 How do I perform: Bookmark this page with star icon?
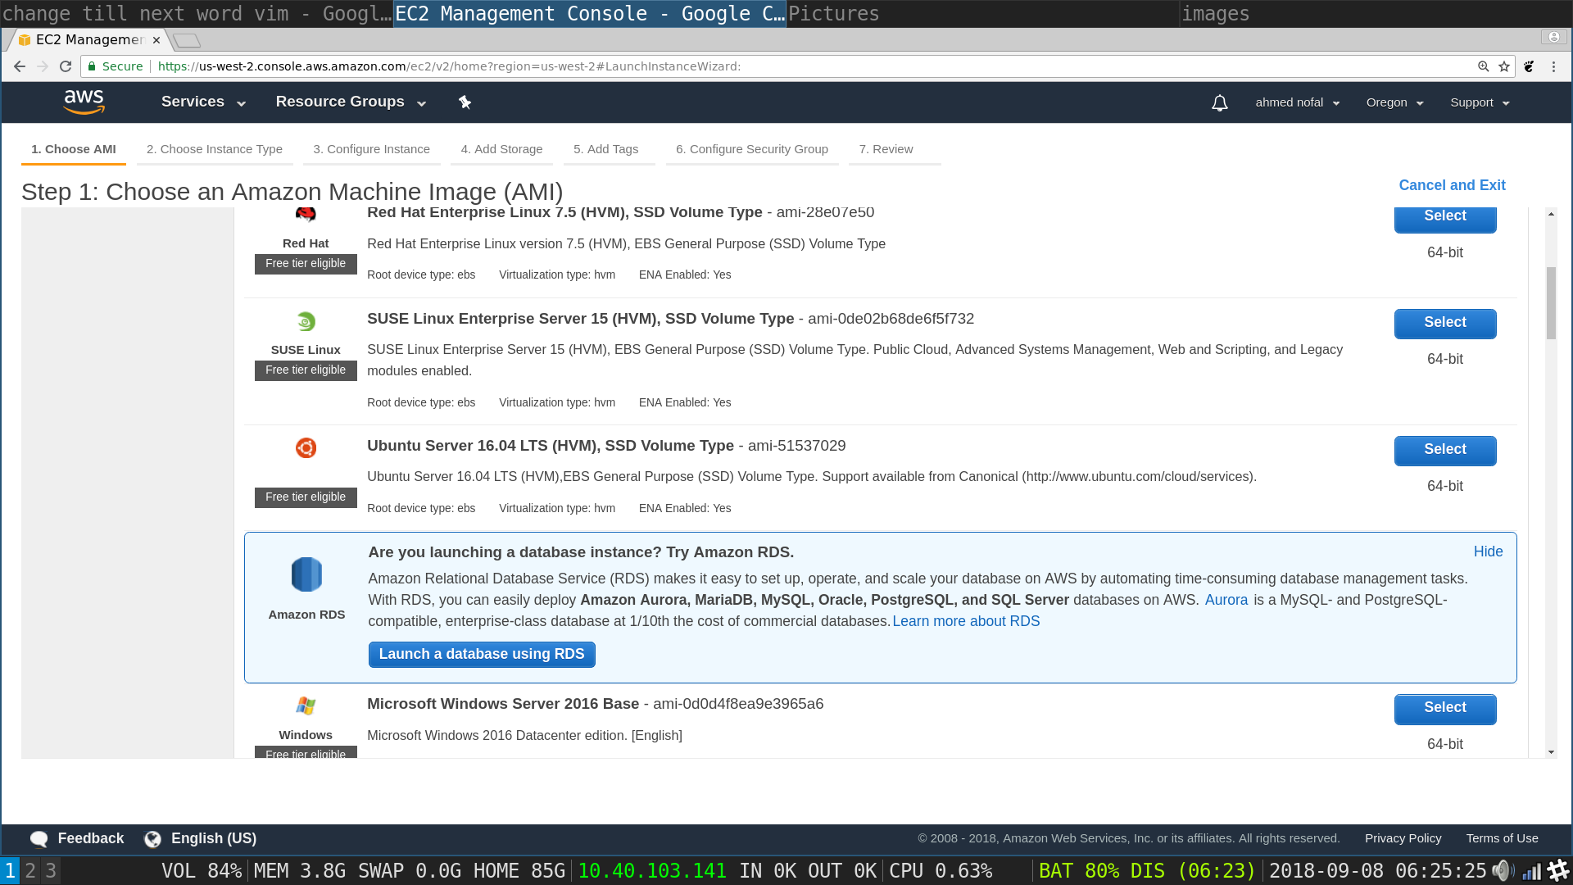pyautogui.click(x=1504, y=66)
